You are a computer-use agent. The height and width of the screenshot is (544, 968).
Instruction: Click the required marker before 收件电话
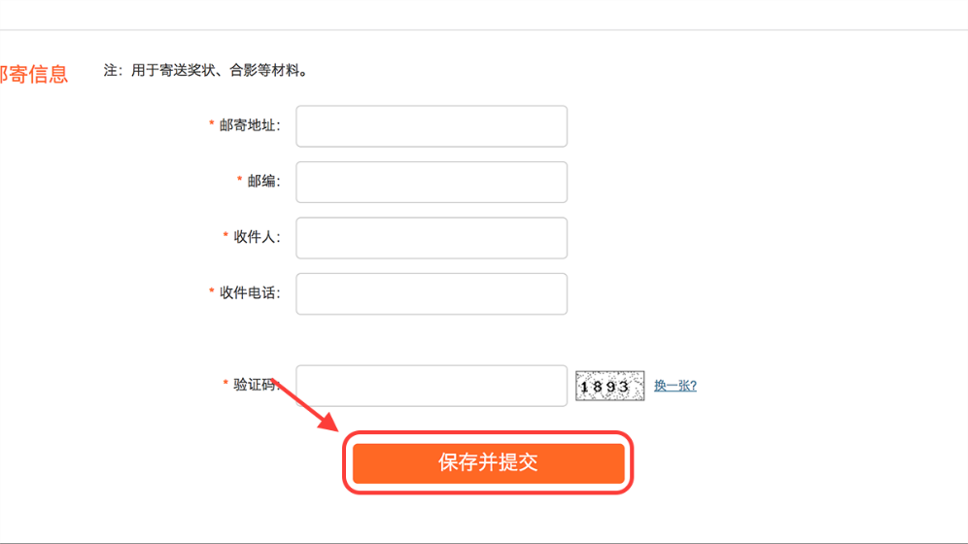212,292
